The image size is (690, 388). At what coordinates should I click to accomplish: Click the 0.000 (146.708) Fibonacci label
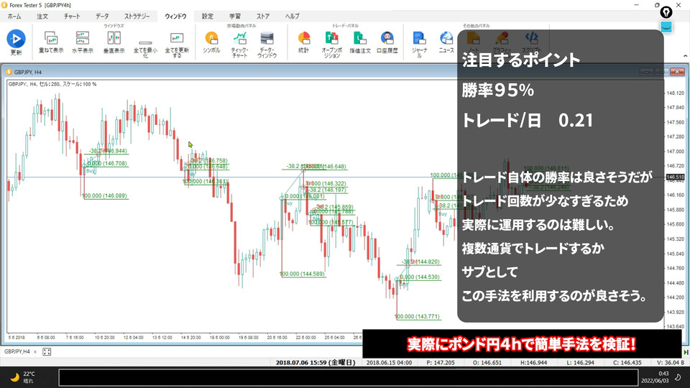point(107,163)
